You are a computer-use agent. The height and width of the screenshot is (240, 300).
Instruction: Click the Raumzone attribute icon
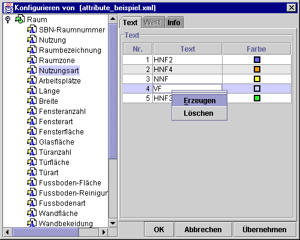(x=32, y=60)
